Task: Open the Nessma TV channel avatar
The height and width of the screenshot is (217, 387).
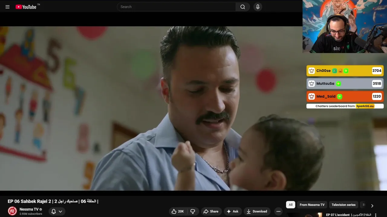Action: point(12,211)
